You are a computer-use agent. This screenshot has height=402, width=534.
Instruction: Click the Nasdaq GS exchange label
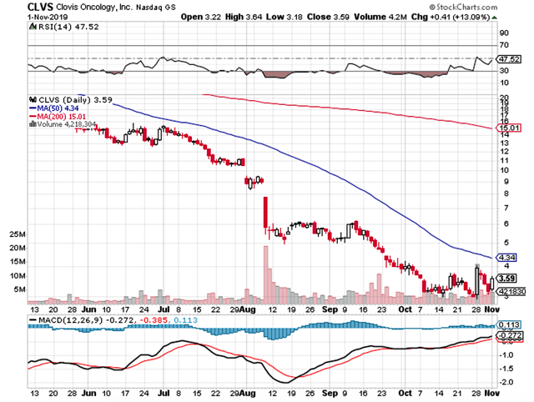click(x=156, y=8)
